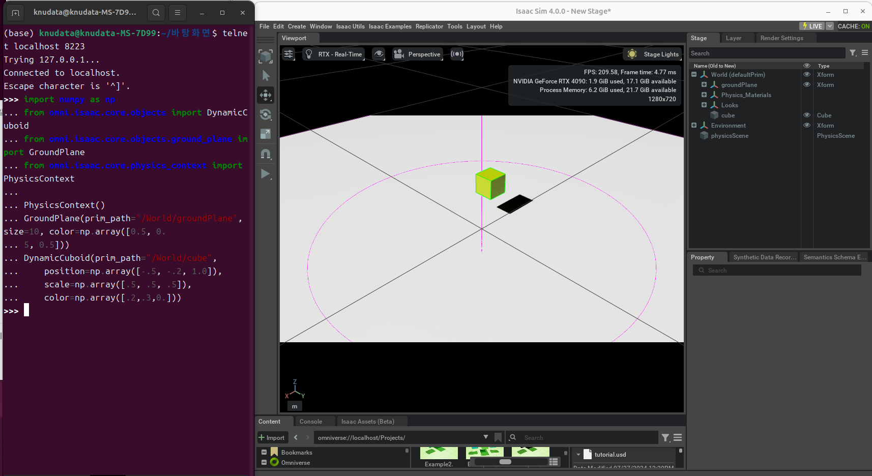
Task: Activate the Rotate tool
Action: click(x=266, y=114)
